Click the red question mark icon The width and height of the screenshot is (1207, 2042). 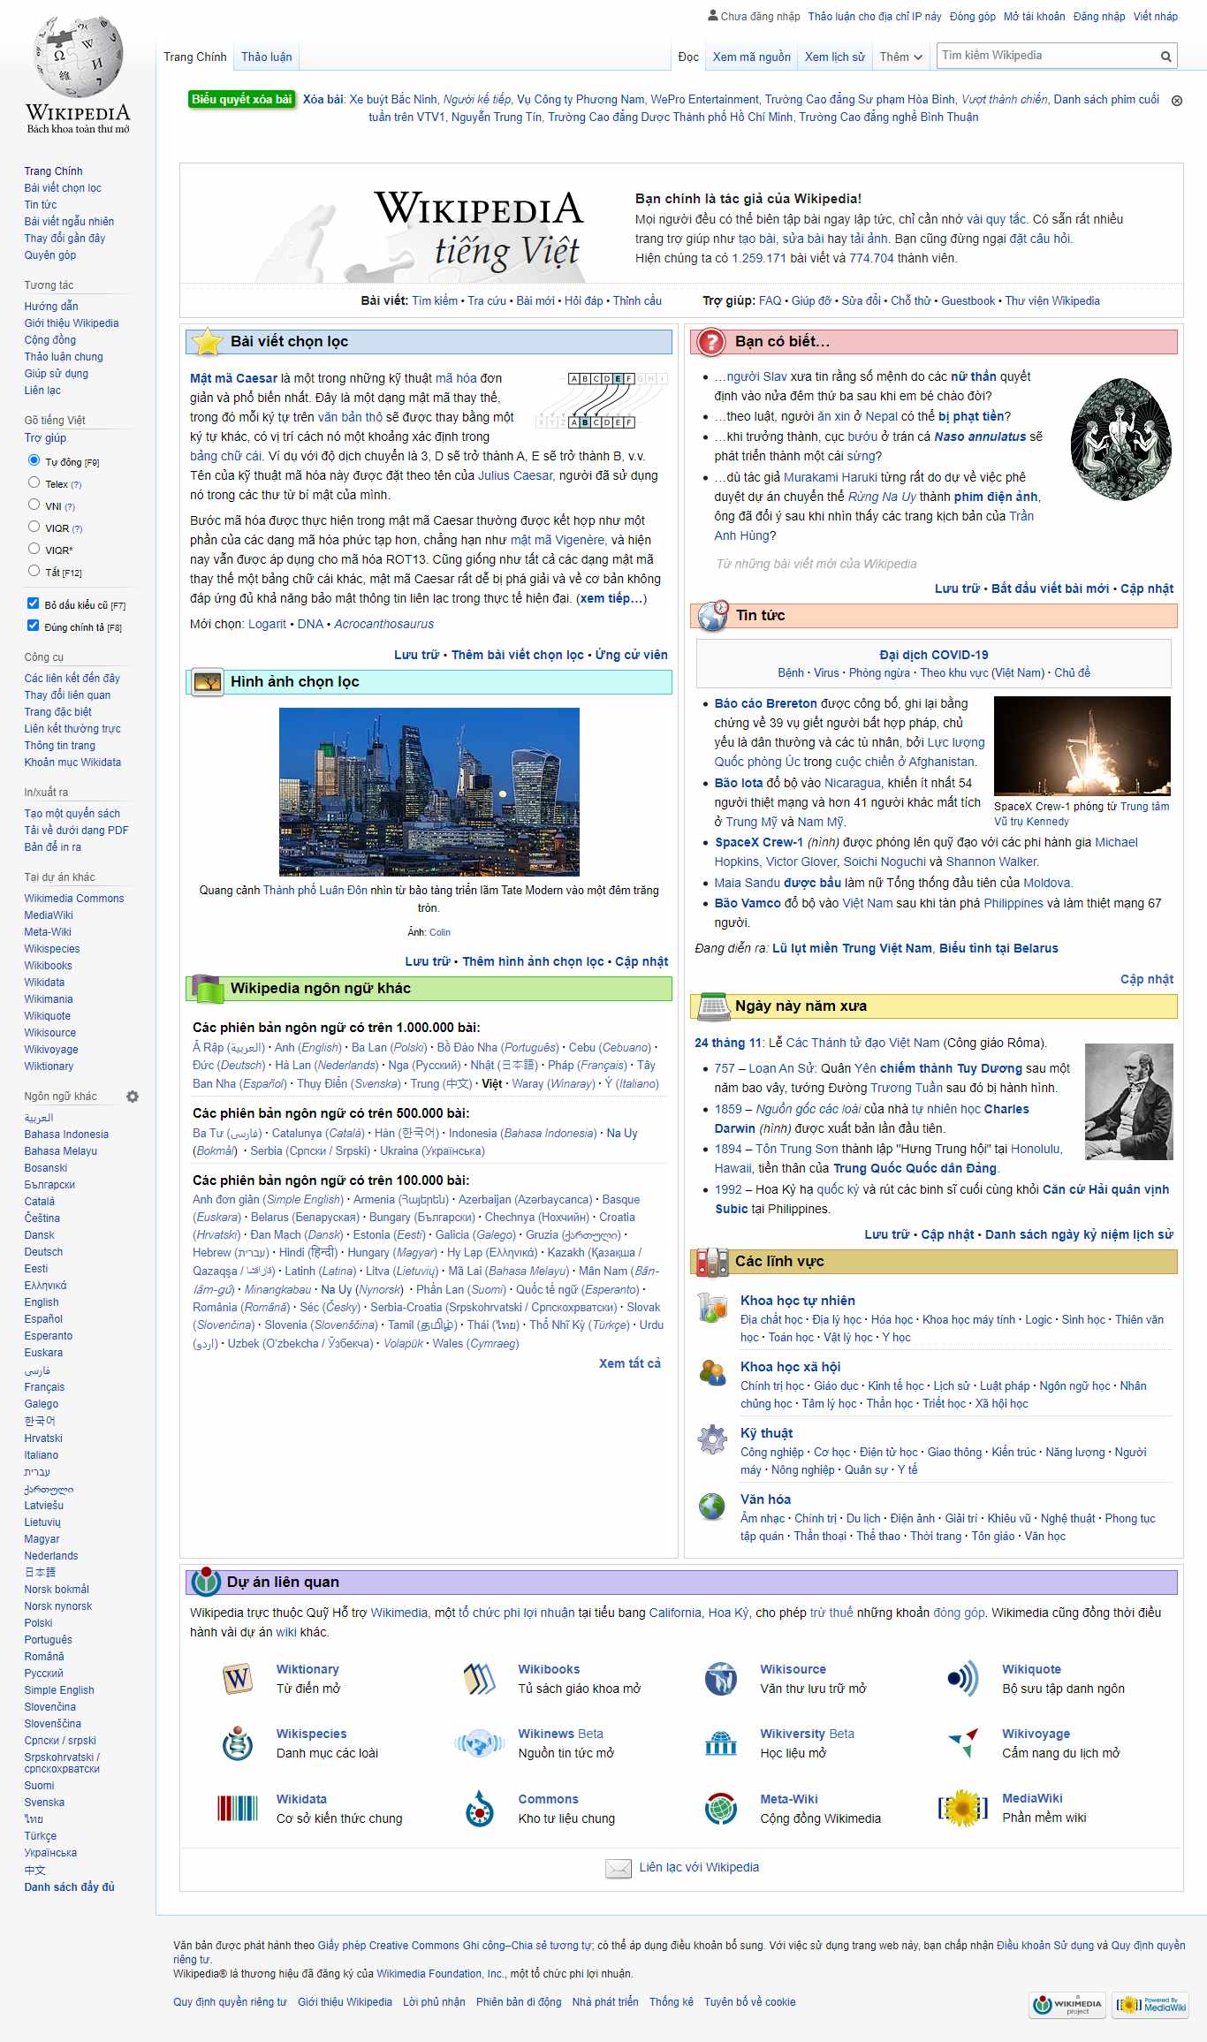(x=710, y=342)
